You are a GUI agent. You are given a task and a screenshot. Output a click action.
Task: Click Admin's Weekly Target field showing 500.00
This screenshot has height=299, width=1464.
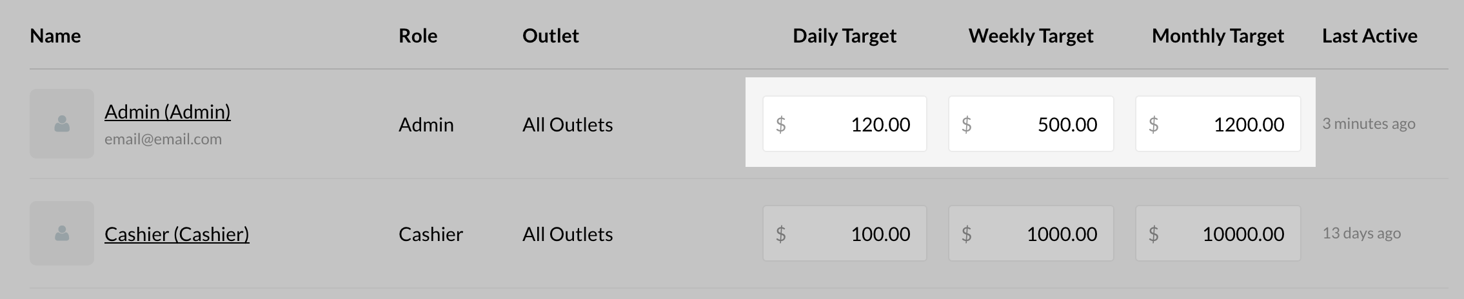[x=1031, y=124]
